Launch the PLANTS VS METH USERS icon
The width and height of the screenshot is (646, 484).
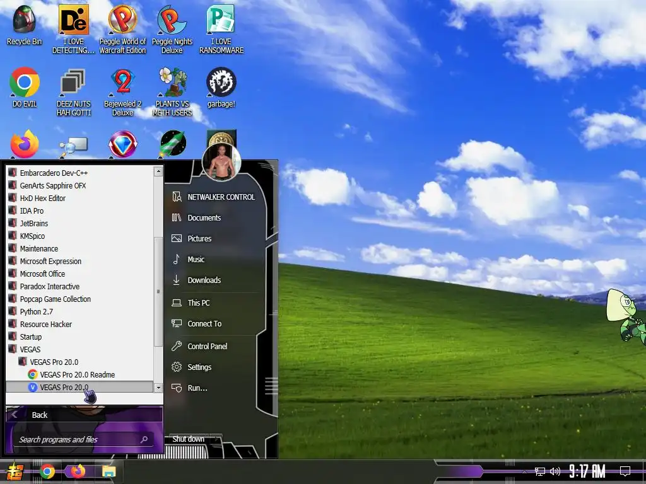click(172, 92)
